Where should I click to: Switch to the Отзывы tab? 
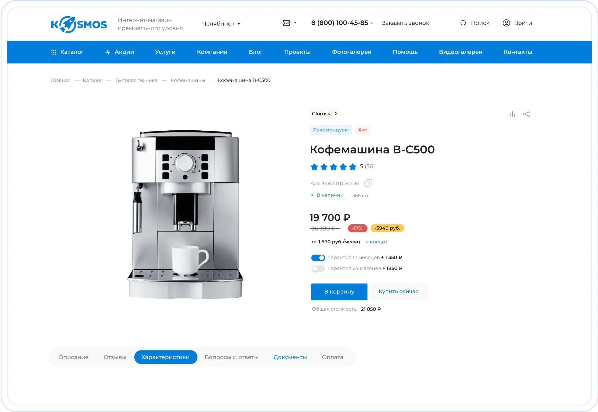[x=115, y=357]
